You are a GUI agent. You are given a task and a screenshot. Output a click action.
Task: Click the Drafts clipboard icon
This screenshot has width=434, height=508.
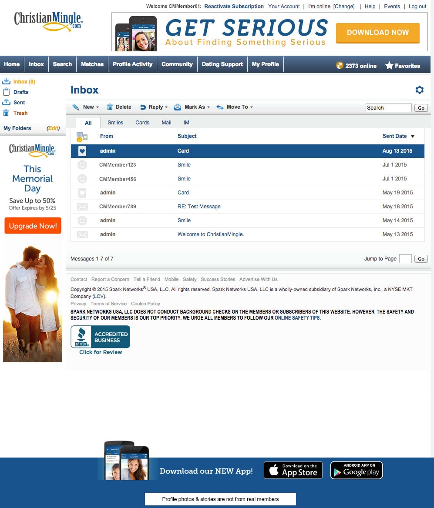coord(6,92)
